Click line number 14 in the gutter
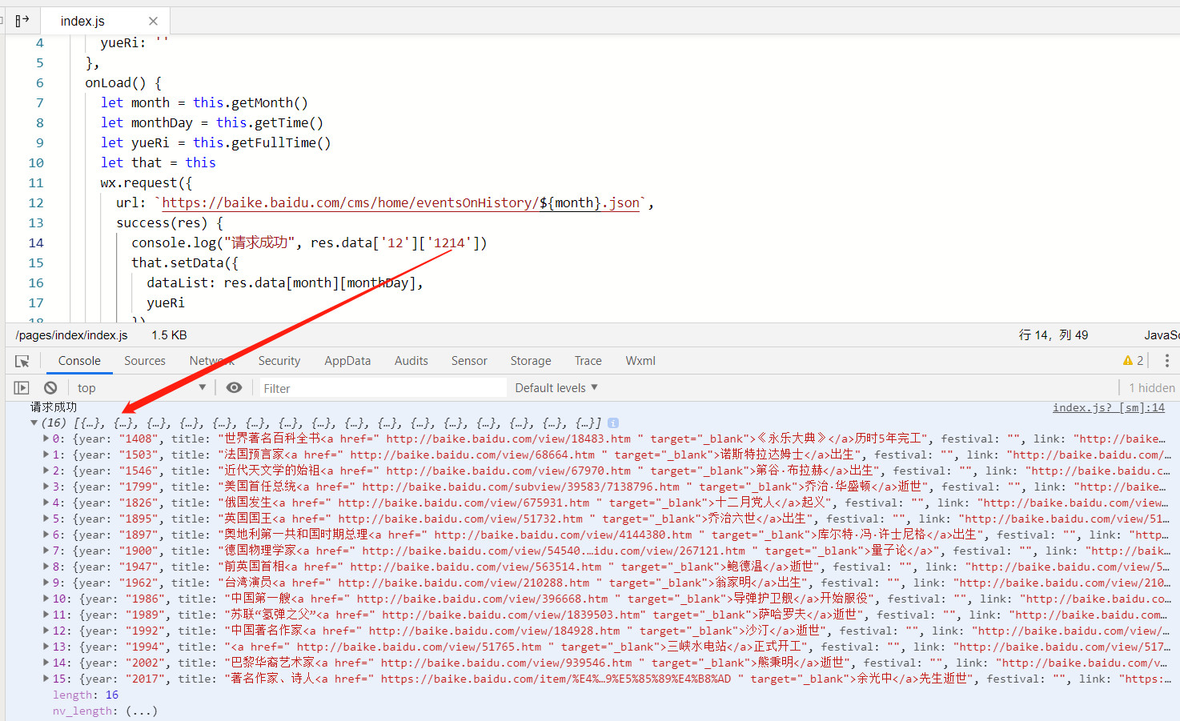 click(x=36, y=243)
